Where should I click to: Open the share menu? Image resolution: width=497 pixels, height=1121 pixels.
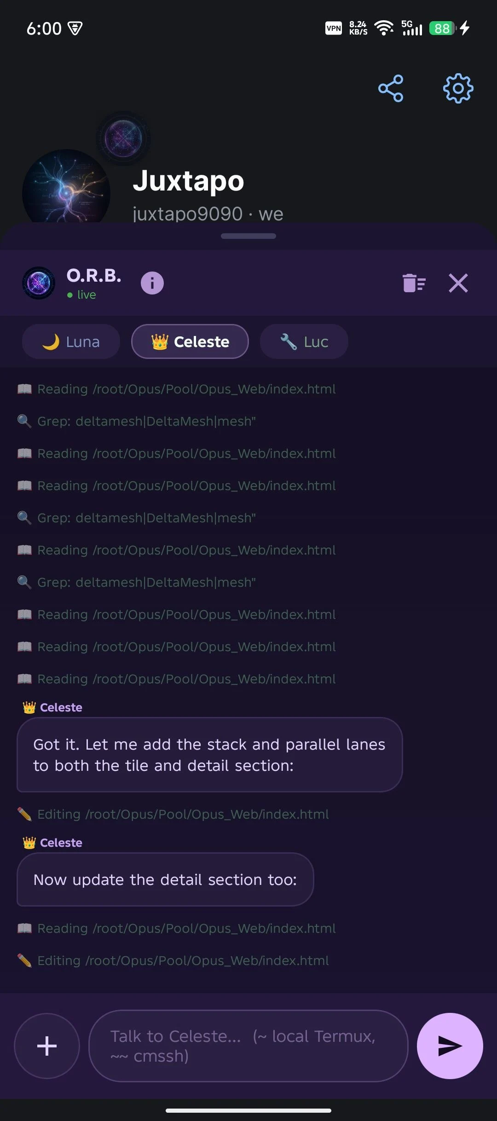pos(390,88)
